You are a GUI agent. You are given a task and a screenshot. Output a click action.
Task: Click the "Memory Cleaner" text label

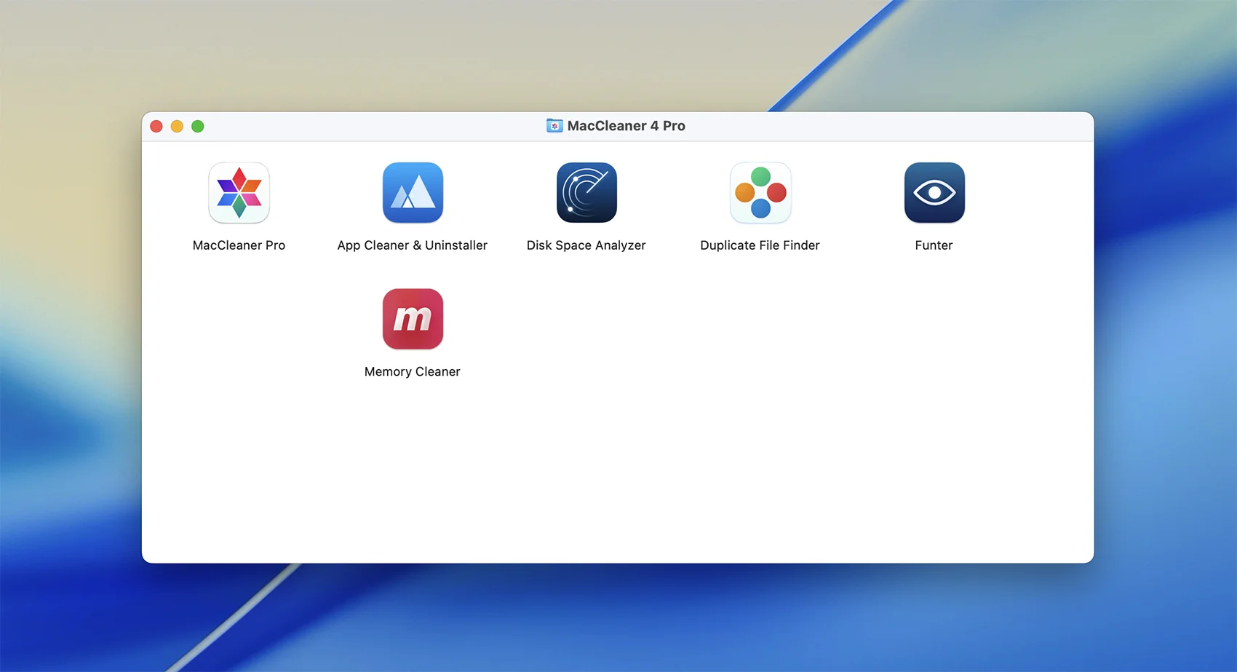(x=412, y=372)
